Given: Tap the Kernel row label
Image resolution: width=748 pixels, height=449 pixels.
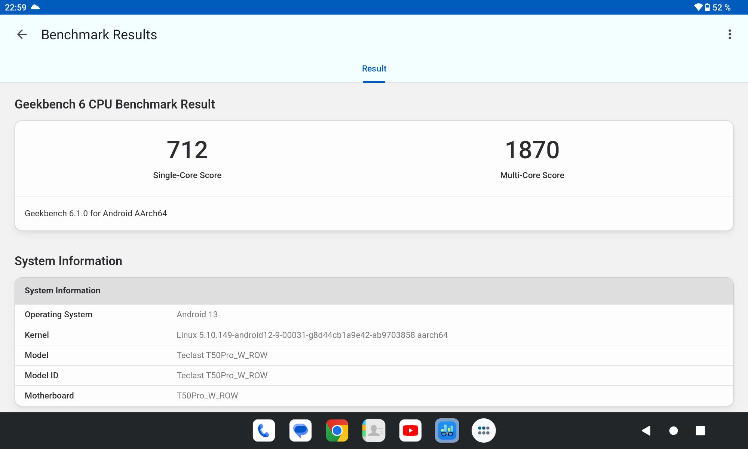Looking at the screenshot, I should point(37,335).
